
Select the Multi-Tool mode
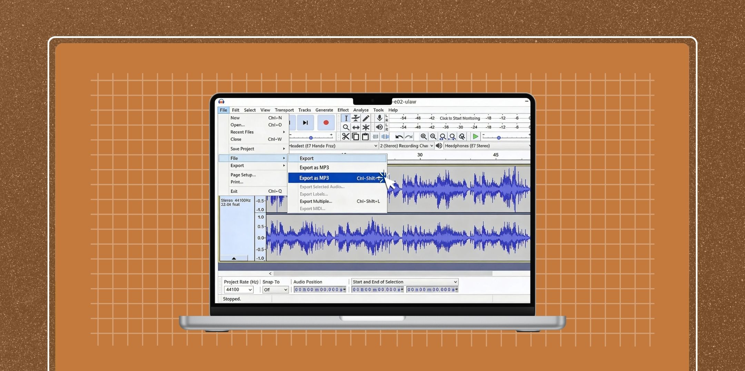(x=366, y=127)
